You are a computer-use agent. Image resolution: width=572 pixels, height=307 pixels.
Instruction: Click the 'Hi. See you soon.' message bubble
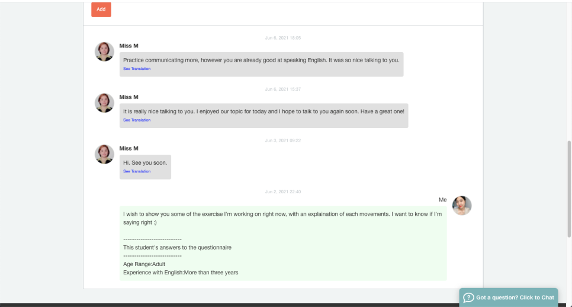pos(145,164)
